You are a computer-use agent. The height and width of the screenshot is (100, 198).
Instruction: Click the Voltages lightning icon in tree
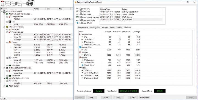tap(10, 29)
